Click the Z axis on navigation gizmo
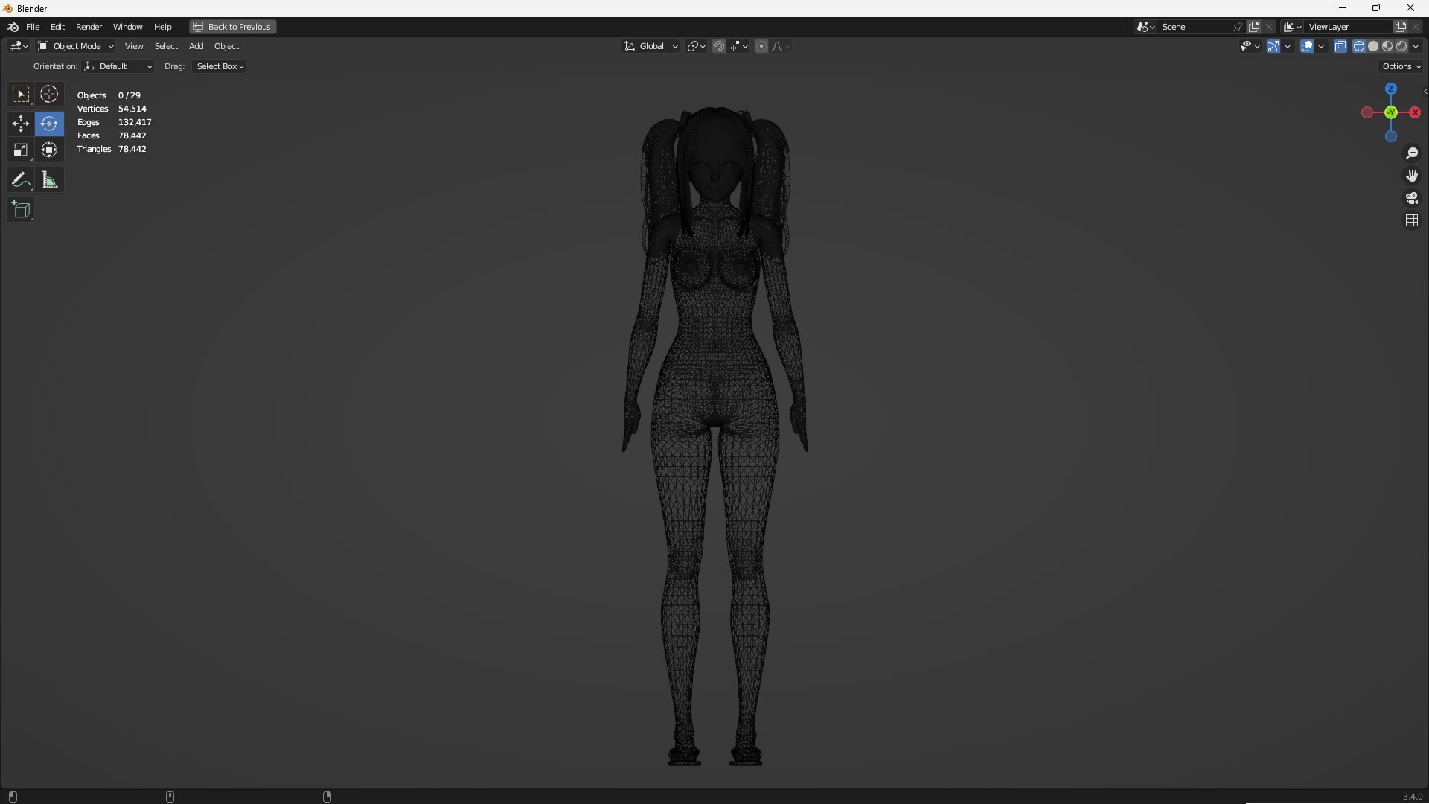The width and height of the screenshot is (1429, 804). pos(1391,89)
